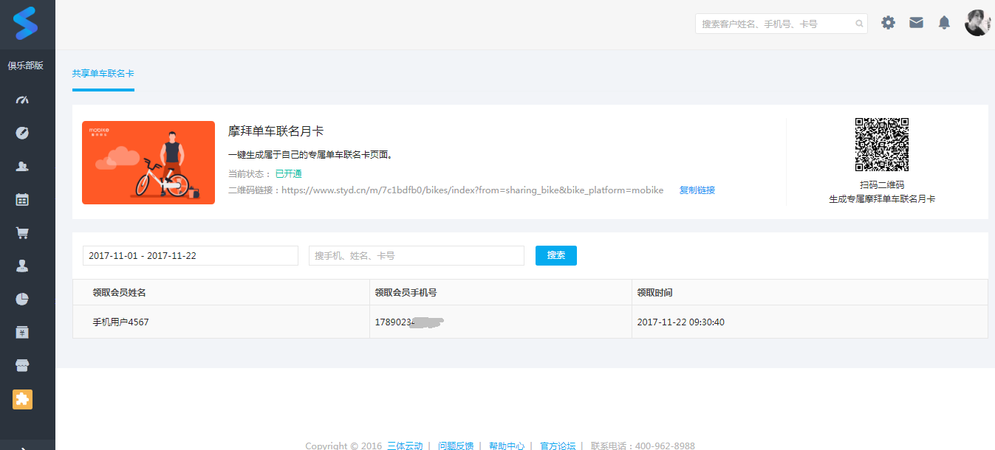This screenshot has height=450, width=995.
Task: Open the date range field 2017-11-01 - 2017-11-22
Action: 191,255
